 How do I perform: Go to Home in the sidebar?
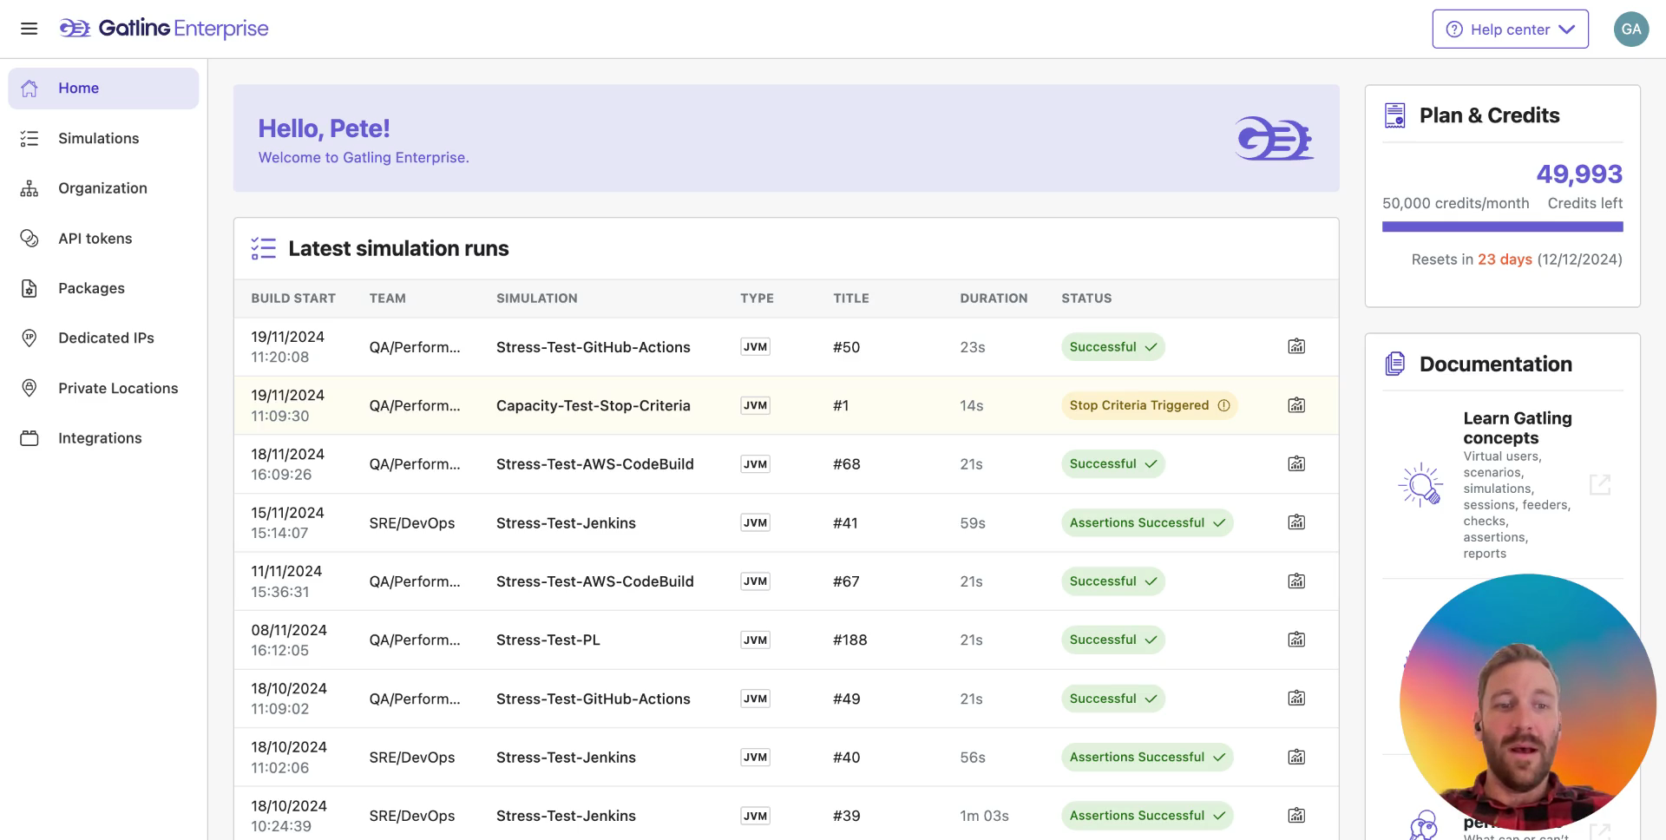click(103, 89)
